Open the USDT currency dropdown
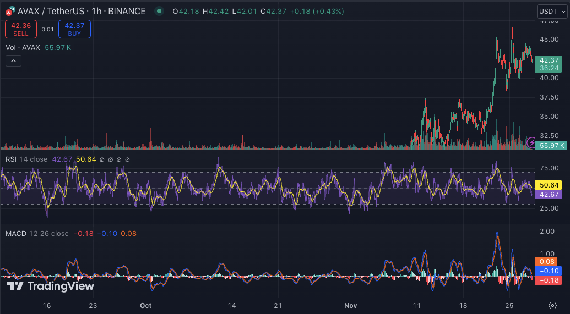The image size is (570, 314). [552, 11]
